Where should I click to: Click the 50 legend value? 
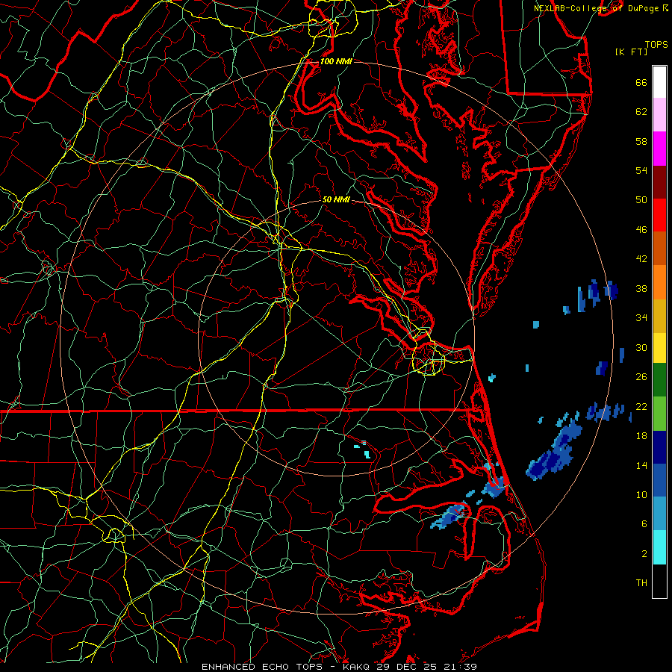641,199
